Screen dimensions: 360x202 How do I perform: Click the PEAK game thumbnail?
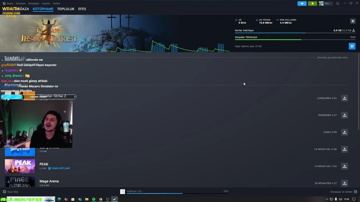[20, 166]
